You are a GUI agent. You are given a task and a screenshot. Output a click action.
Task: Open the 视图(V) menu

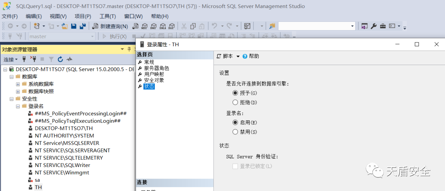coord(58,16)
